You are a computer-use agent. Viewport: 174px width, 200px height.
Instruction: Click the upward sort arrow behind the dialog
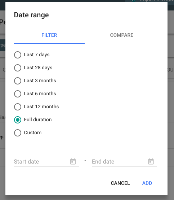pyautogui.click(x=2, y=138)
